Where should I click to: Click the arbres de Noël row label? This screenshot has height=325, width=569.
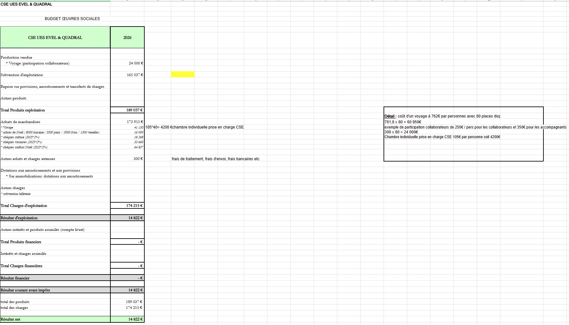click(x=51, y=132)
